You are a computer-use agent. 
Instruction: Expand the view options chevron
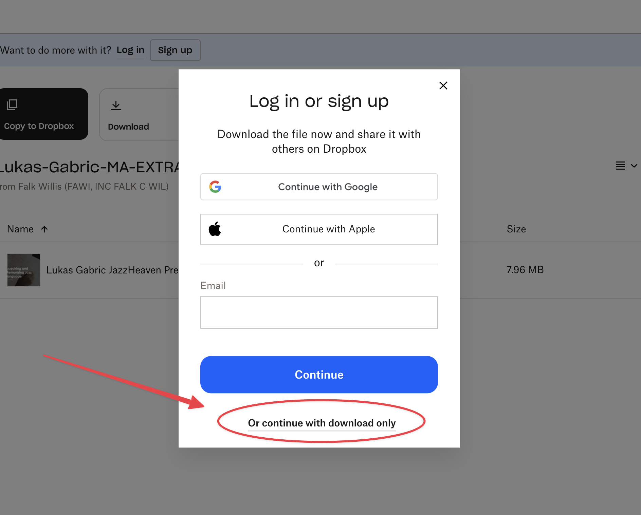tap(634, 166)
